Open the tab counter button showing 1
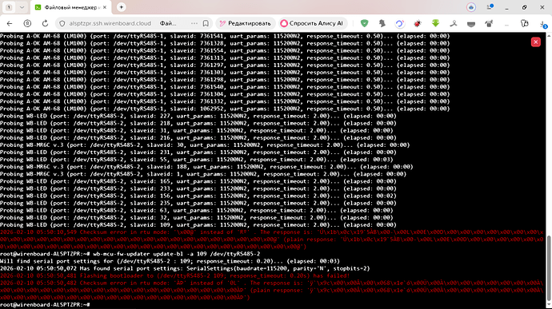The height and width of the screenshot is (309, 552). point(9,7)
